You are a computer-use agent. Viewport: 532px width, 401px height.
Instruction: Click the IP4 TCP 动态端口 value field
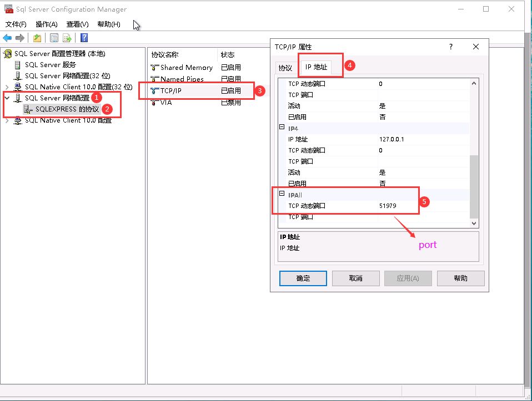[x=424, y=150]
